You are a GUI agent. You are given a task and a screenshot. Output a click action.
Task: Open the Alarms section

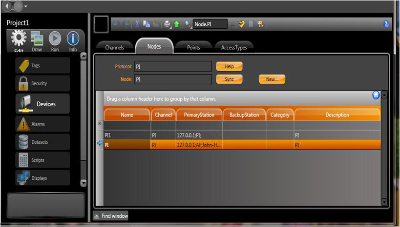point(43,124)
